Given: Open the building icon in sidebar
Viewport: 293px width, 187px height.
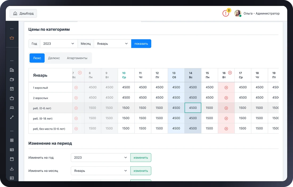Looking at the screenshot, I should [x=12, y=70].
